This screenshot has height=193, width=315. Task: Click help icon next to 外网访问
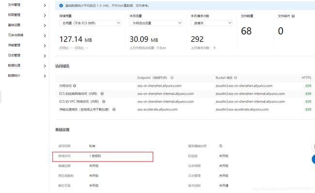coord(75,86)
